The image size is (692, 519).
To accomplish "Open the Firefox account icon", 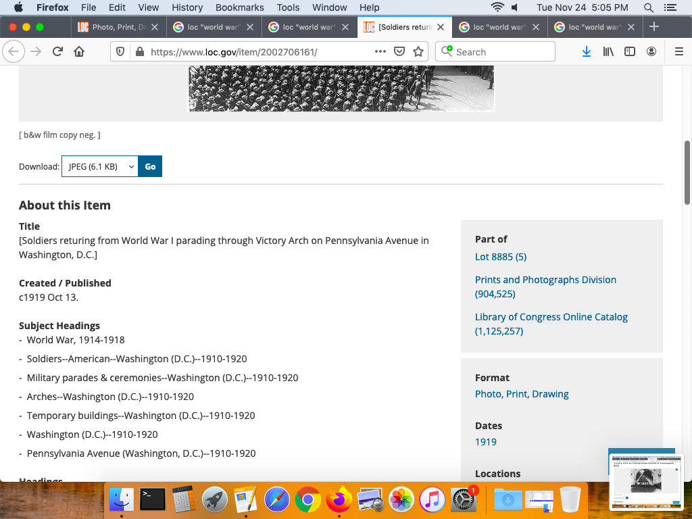I will 651,52.
